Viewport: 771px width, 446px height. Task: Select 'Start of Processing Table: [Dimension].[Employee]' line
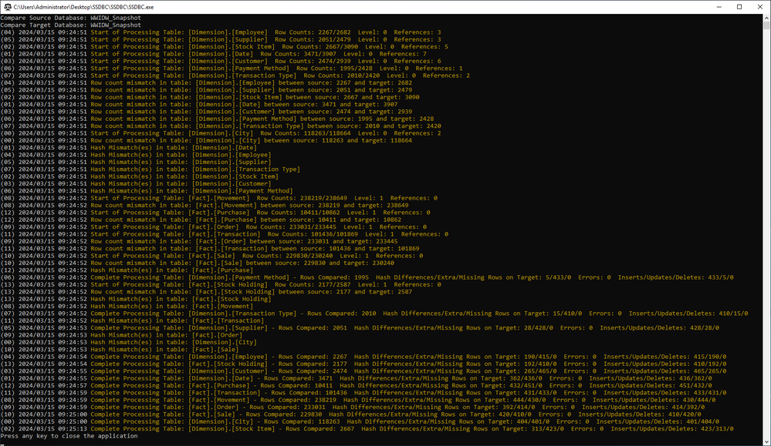(221, 32)
